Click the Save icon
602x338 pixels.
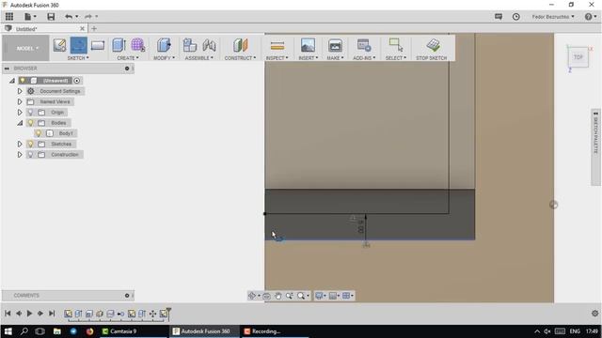[51, 17]
